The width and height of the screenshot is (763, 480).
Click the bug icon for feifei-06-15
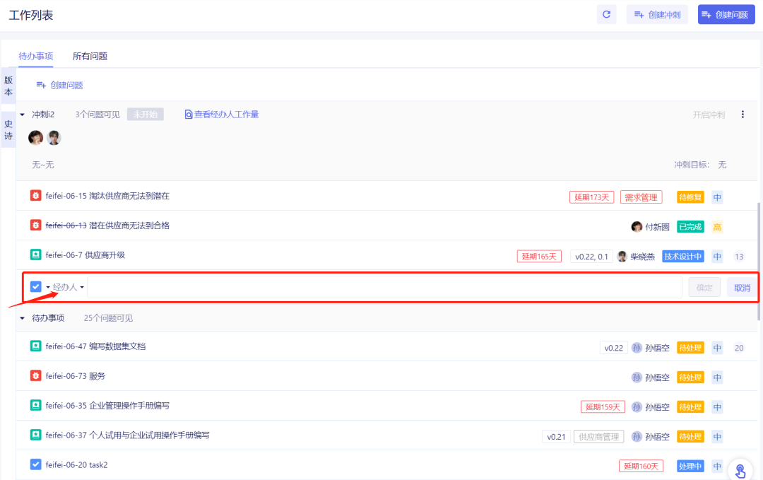click(x=36, y=196)
